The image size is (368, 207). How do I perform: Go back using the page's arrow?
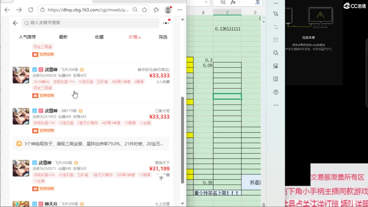point(16,23)
